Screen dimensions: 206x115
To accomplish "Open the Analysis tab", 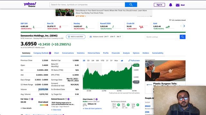I will pyautogui.click(x=126, y=53).
